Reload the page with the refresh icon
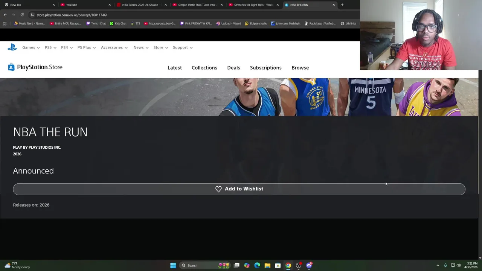The width and height of the screenshot is (482, 271). click(22, 15)
